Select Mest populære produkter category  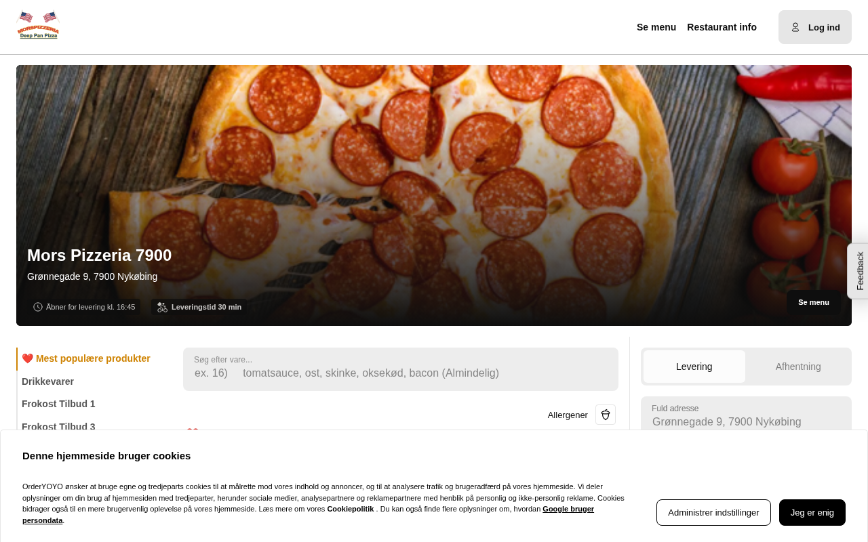(x=86, y=358)
